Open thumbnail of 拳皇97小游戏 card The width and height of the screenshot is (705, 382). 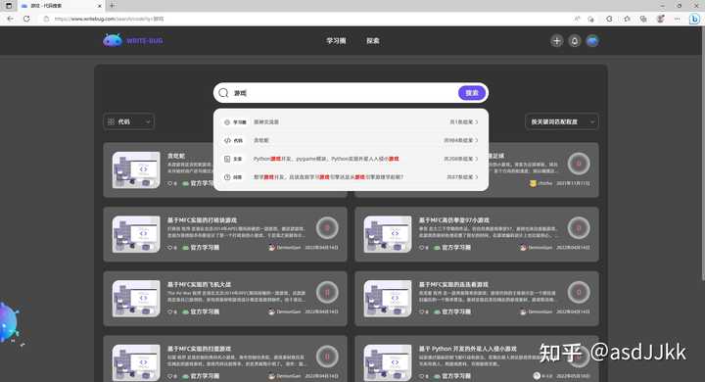click(x=388, y=234)
